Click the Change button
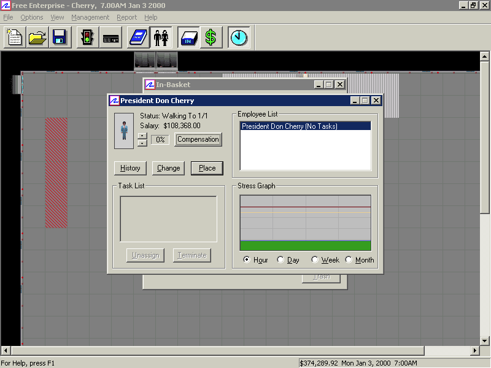The width and height of the screenshot is (491, 368). point(168,168)
